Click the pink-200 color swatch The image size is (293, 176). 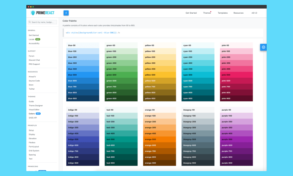(x=236, y=57)
